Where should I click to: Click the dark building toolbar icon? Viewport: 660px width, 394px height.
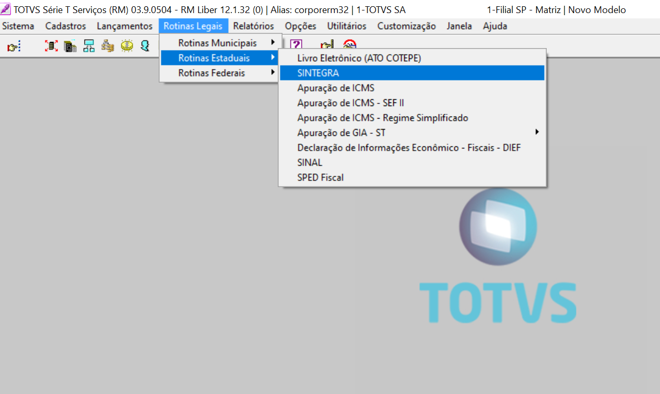click(x=70, y=46)
